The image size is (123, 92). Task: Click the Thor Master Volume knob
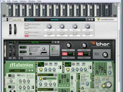point(105,55)
